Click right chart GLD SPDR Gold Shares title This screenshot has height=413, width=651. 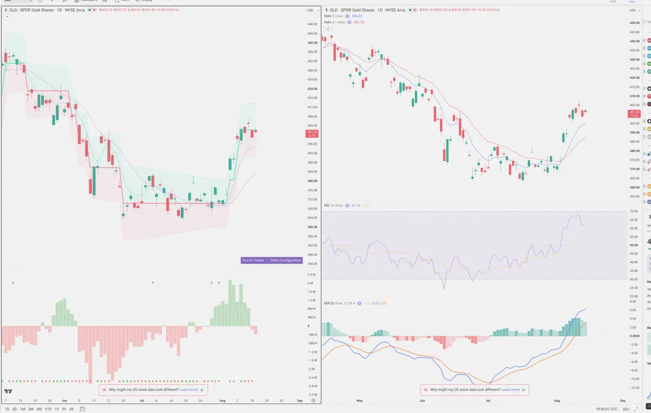point(368,10)
